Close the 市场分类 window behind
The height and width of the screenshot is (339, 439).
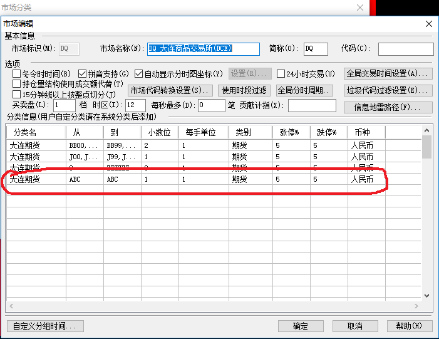360,8
